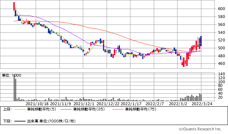Click the 20 volume axis label
The width and height of the screenshot is (228, 134).
coord(220,97)
